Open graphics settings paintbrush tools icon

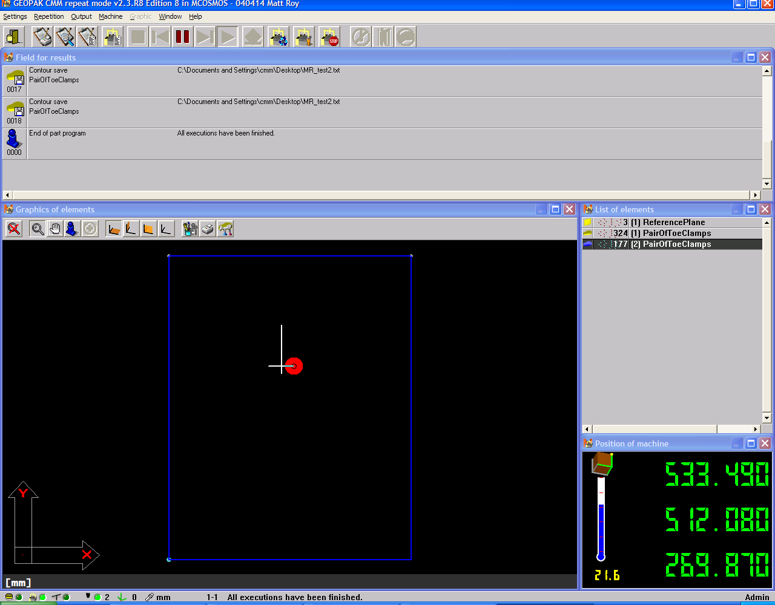(190, 229)
